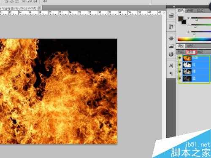Switch to the Paths tab
This screenshot has width=211, height=158.
pos(200,52)
